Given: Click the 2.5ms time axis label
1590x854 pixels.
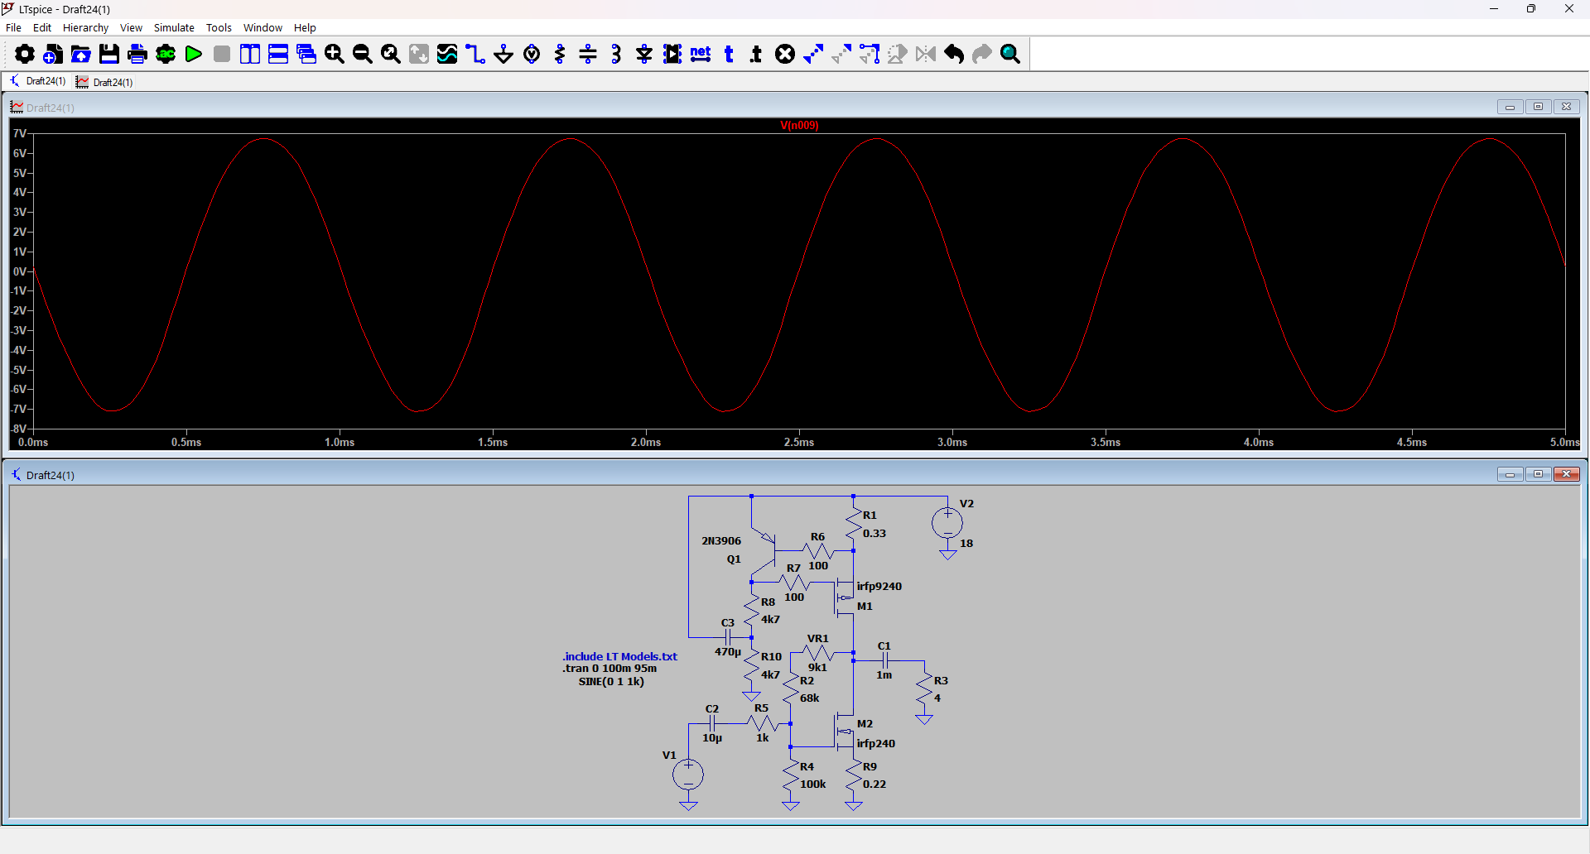Looking at the screenshot, I should pos(799,443).
